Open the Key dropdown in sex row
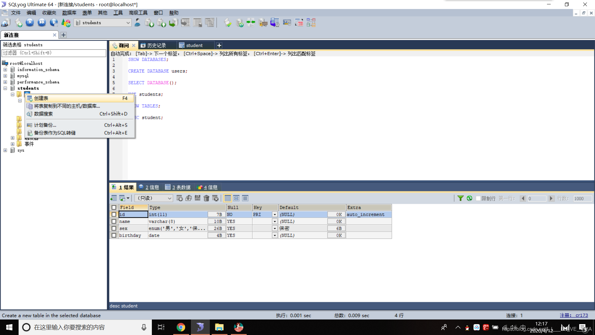595x335 pixels. (275, 228)
